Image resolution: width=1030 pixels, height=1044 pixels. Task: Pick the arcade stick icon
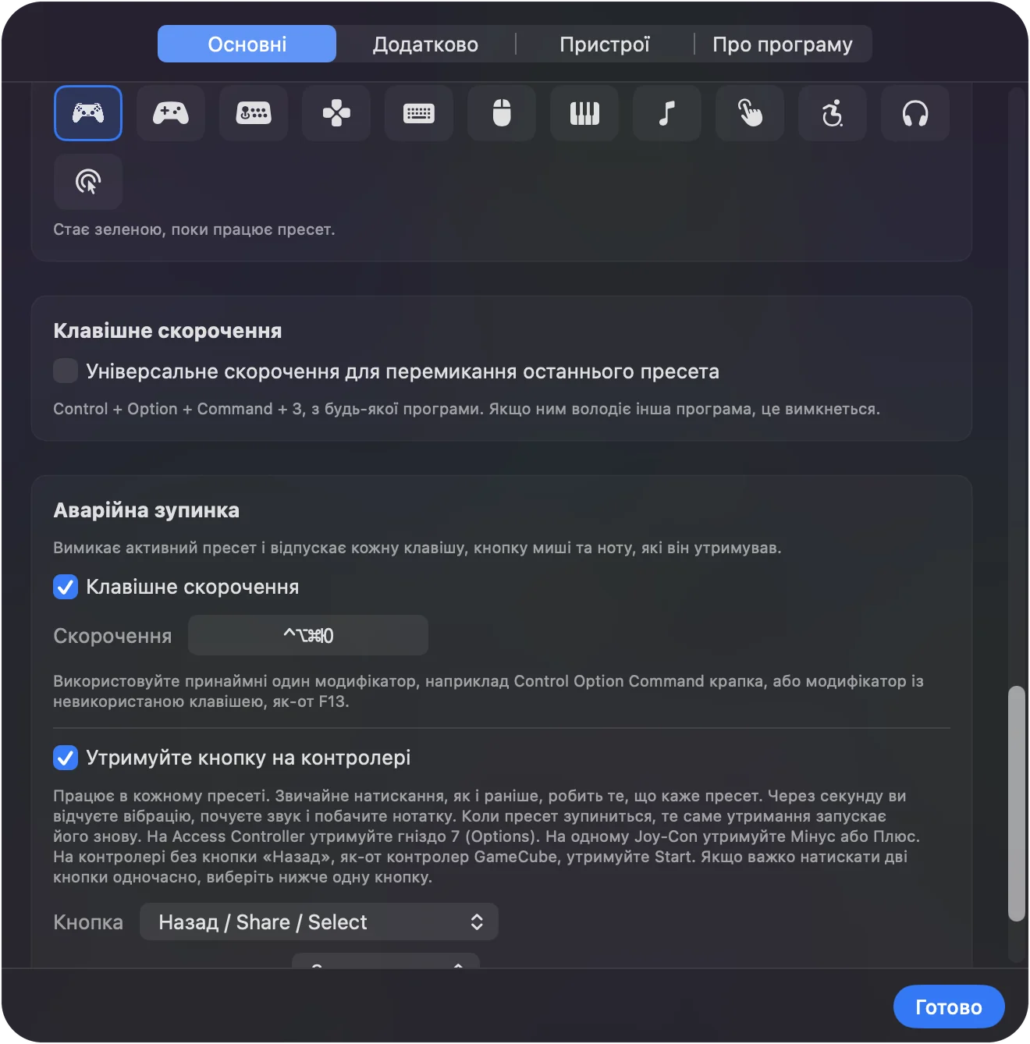pyautogui.click(x=254, y=113)
